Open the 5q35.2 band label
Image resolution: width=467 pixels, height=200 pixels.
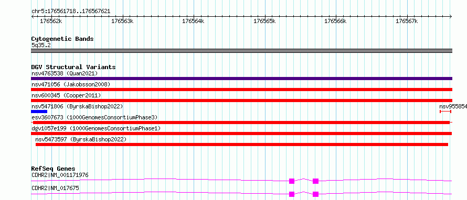point(41,45)
